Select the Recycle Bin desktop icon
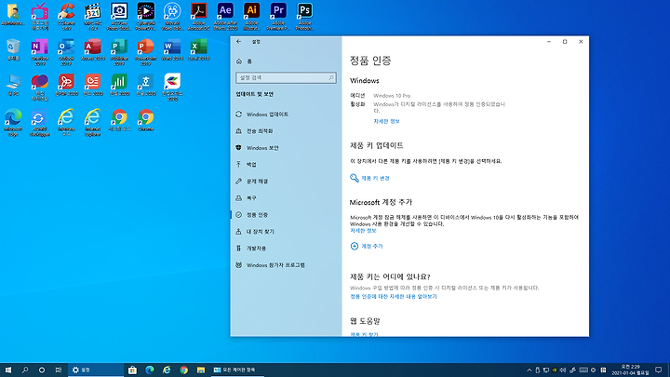This screenshot has width=670, height=377. 13,49
